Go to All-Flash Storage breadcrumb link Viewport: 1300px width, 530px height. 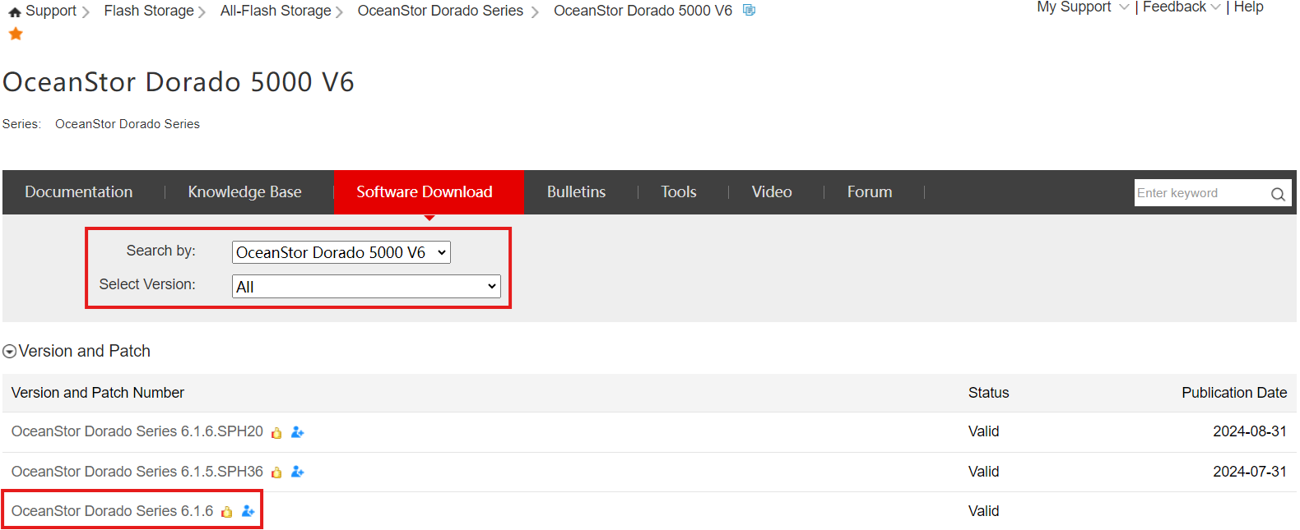pyautogui.click(x=276, y=11)
